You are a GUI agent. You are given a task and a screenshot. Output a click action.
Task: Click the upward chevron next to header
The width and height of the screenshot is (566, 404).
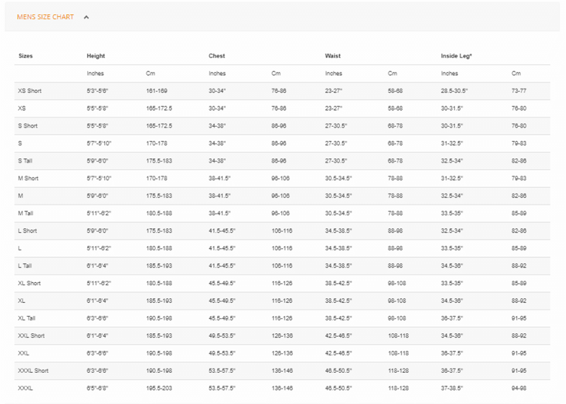(86, 16)
